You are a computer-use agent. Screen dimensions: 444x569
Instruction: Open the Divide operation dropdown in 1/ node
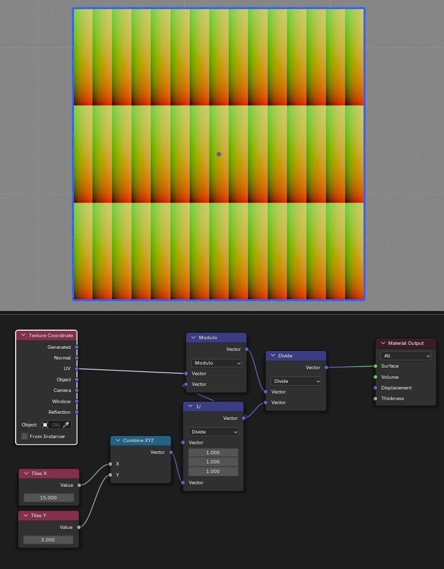213,432
